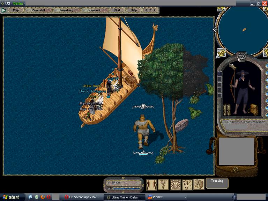Click the hexagram emblem atop paperdoll
Screen dimensions: 268x201
point(241,57)
